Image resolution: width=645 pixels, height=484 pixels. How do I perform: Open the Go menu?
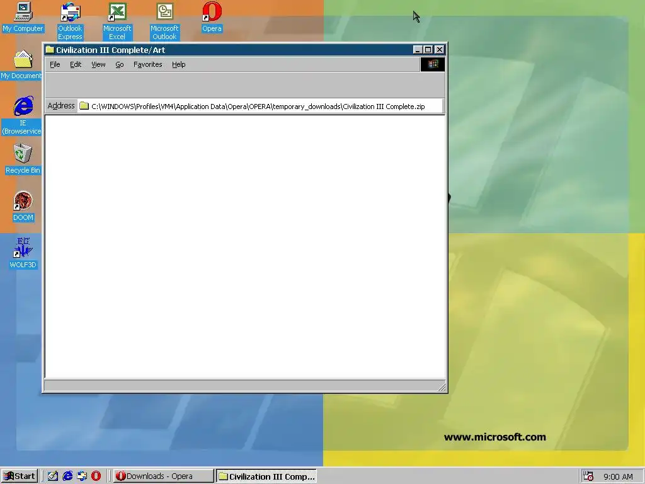tap(119, 65)
